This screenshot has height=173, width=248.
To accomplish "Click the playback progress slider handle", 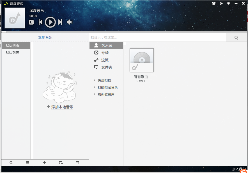I will 4,32.
